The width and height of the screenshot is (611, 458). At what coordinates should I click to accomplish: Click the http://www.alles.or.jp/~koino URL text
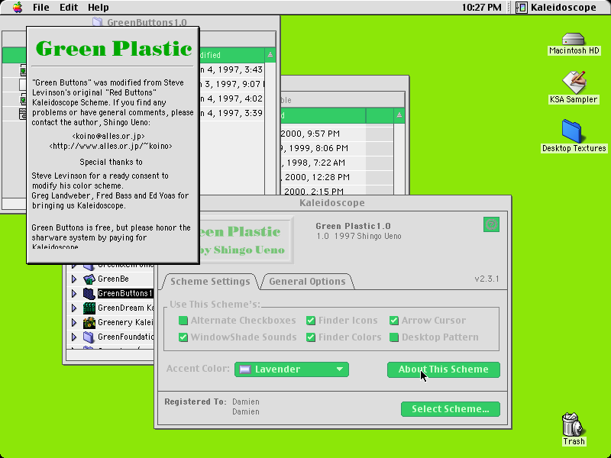pyautogui.click(x=111, y=146)
